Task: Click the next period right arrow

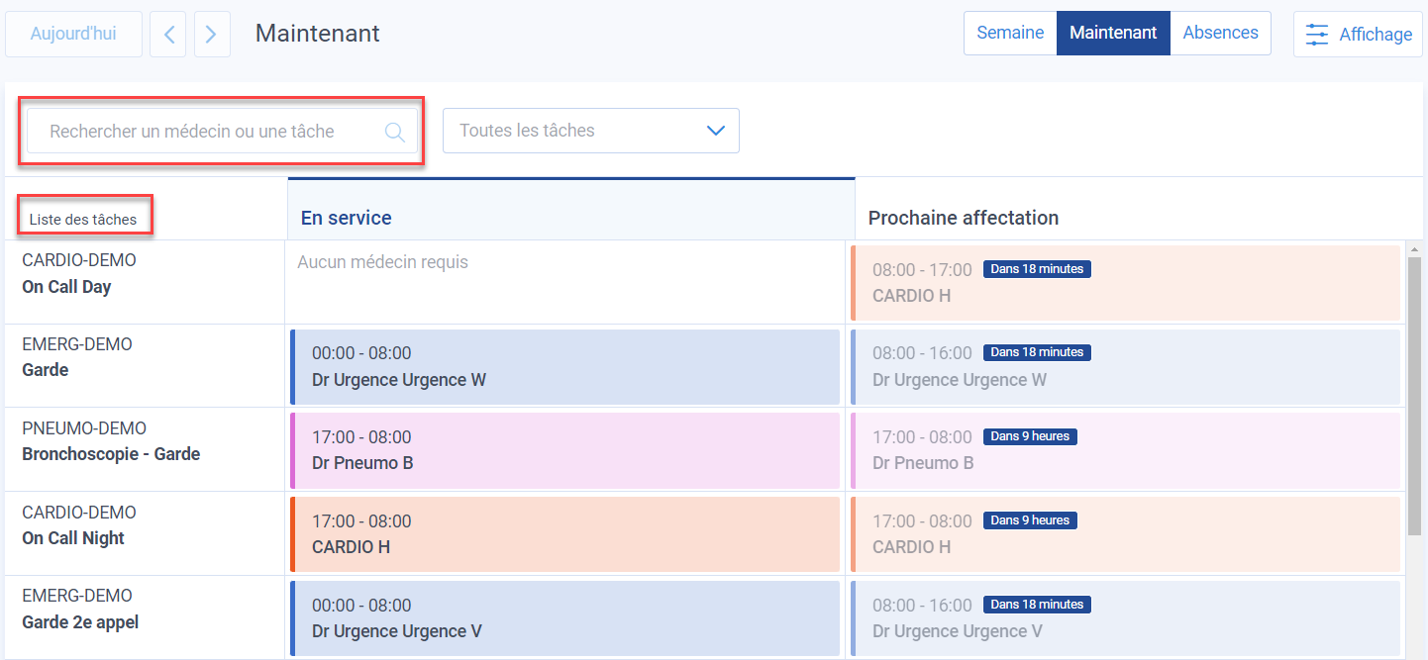Action: [212, 35]
